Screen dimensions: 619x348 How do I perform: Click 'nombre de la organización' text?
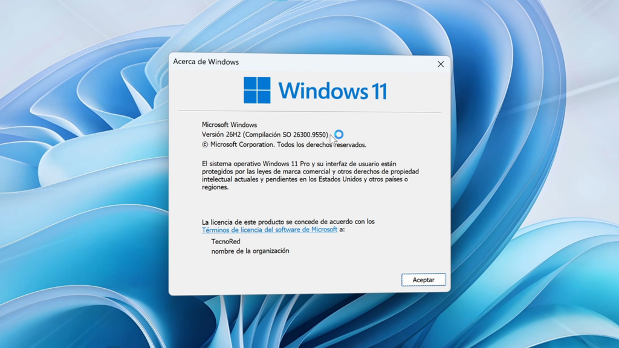click(x=250, y=251)
